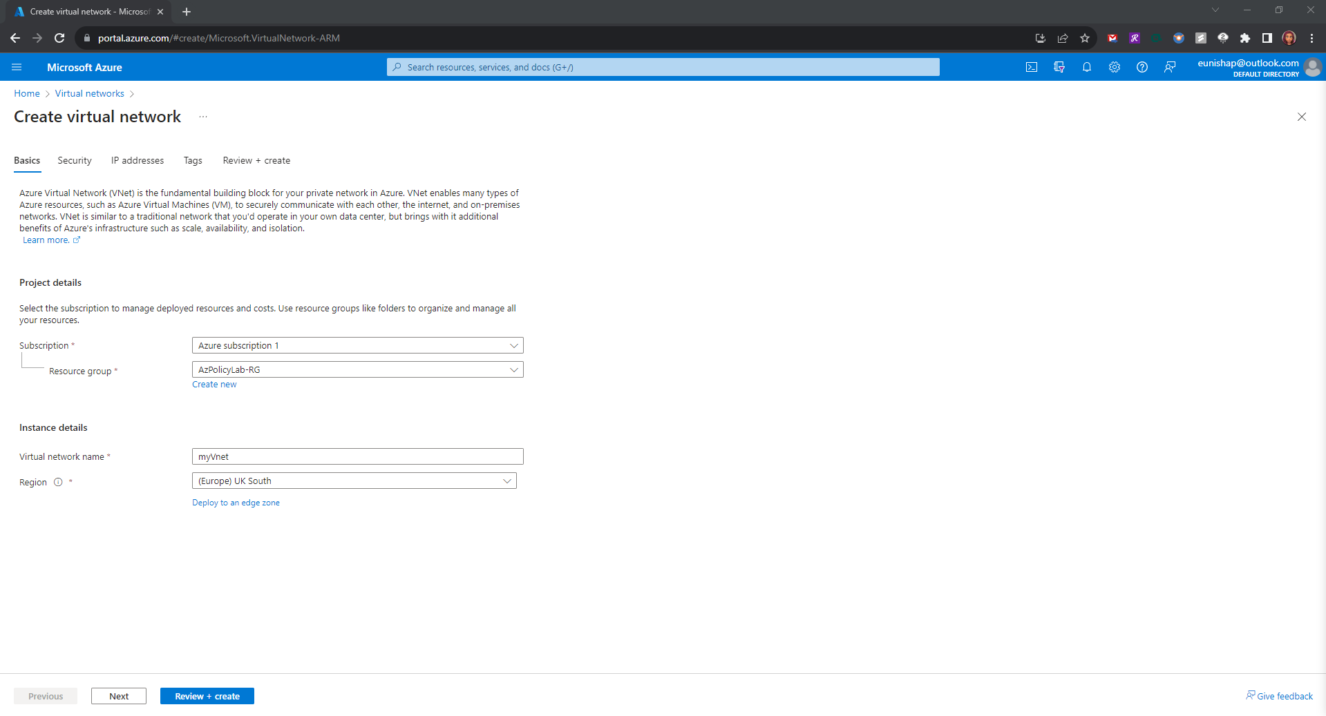This screenshot has height=716, width=1326.
Task: Focus the Virtual network name field
Action: coord(357,456)
